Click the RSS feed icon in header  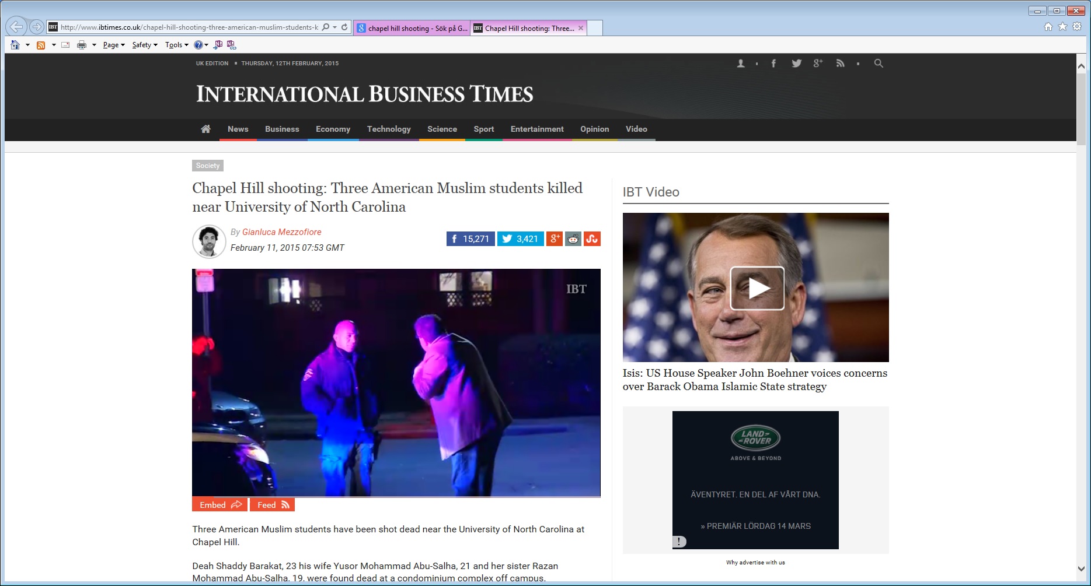[840, 64]
